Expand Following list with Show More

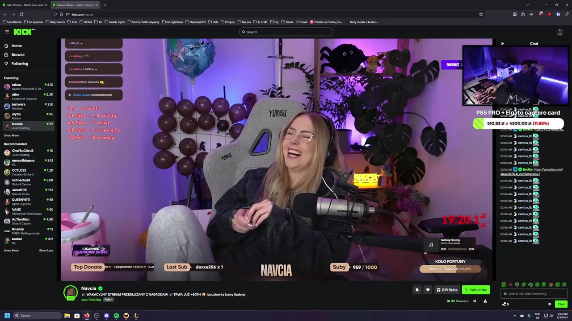(x=11, y=136)
